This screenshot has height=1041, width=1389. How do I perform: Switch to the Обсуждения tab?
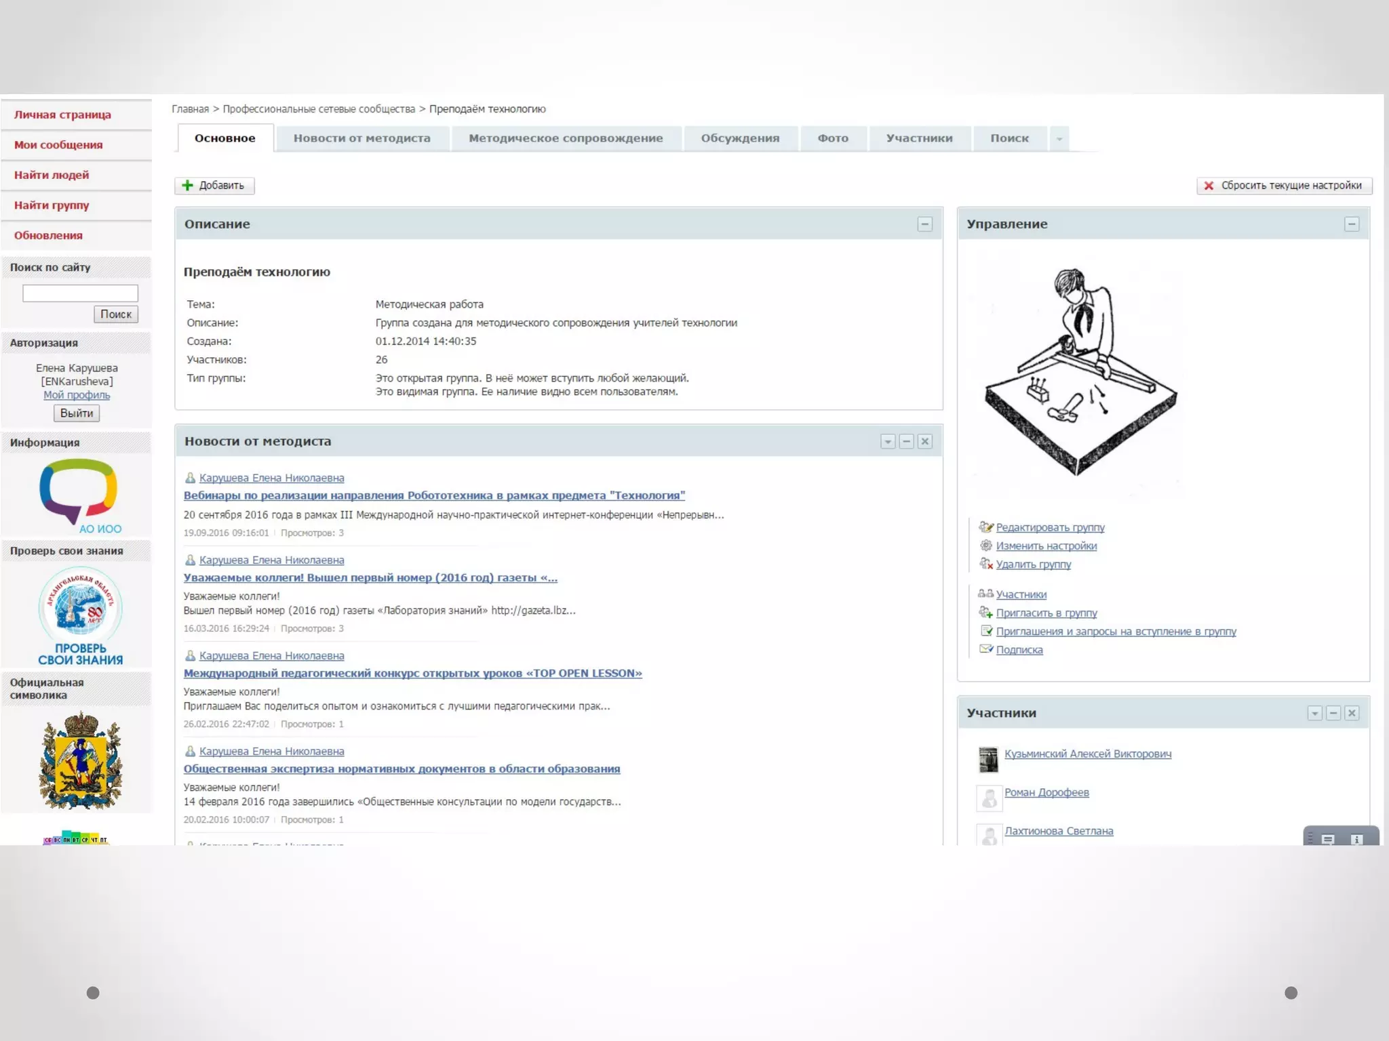tap(740, 138)
